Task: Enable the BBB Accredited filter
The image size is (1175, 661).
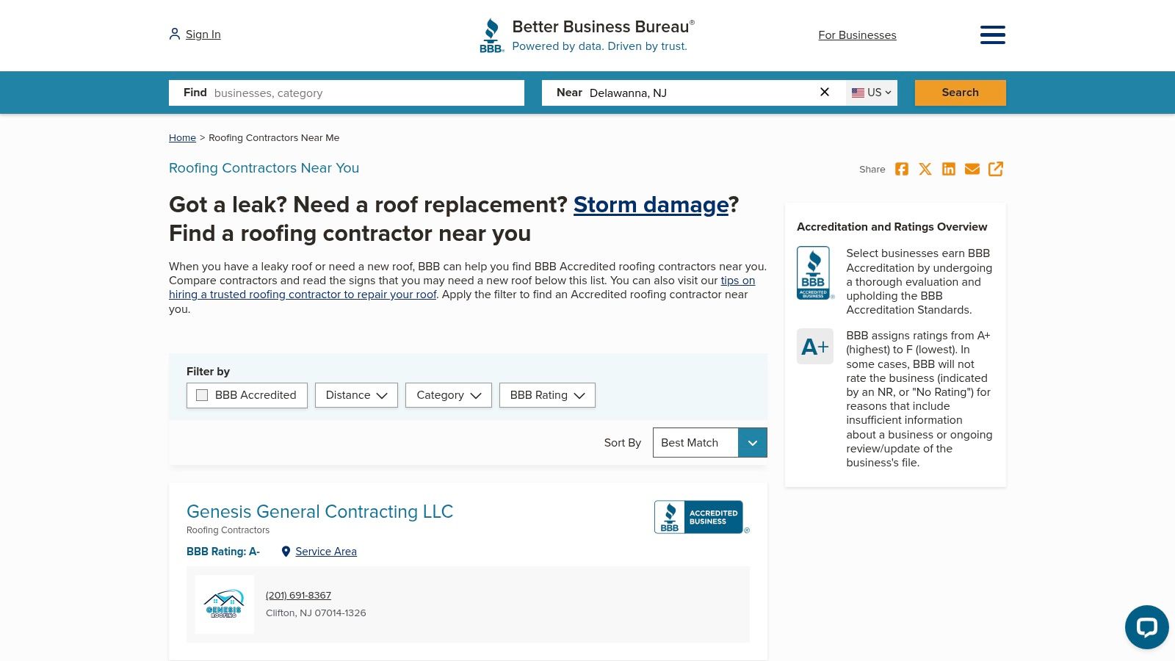Action: coord(202,395)
